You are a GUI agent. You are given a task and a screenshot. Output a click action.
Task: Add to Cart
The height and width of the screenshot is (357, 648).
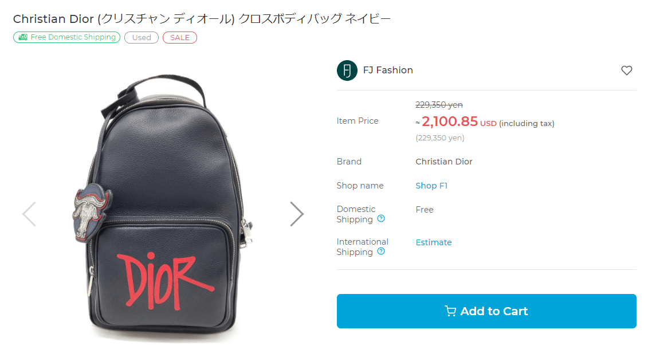coord(486,311)
